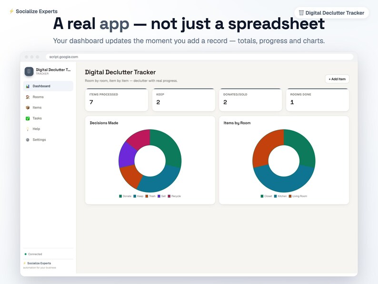
Task: Select the Keep legend color swatch
Action: point(135,196)
